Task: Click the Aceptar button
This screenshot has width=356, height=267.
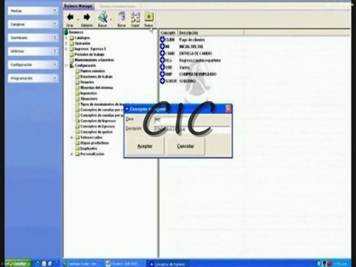Action: coord(145,146)
